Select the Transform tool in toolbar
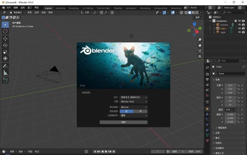The image size is (247, 155). click(5, 59)
